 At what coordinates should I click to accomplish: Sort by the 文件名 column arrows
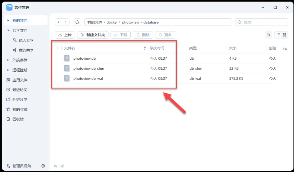coord(145,48)
